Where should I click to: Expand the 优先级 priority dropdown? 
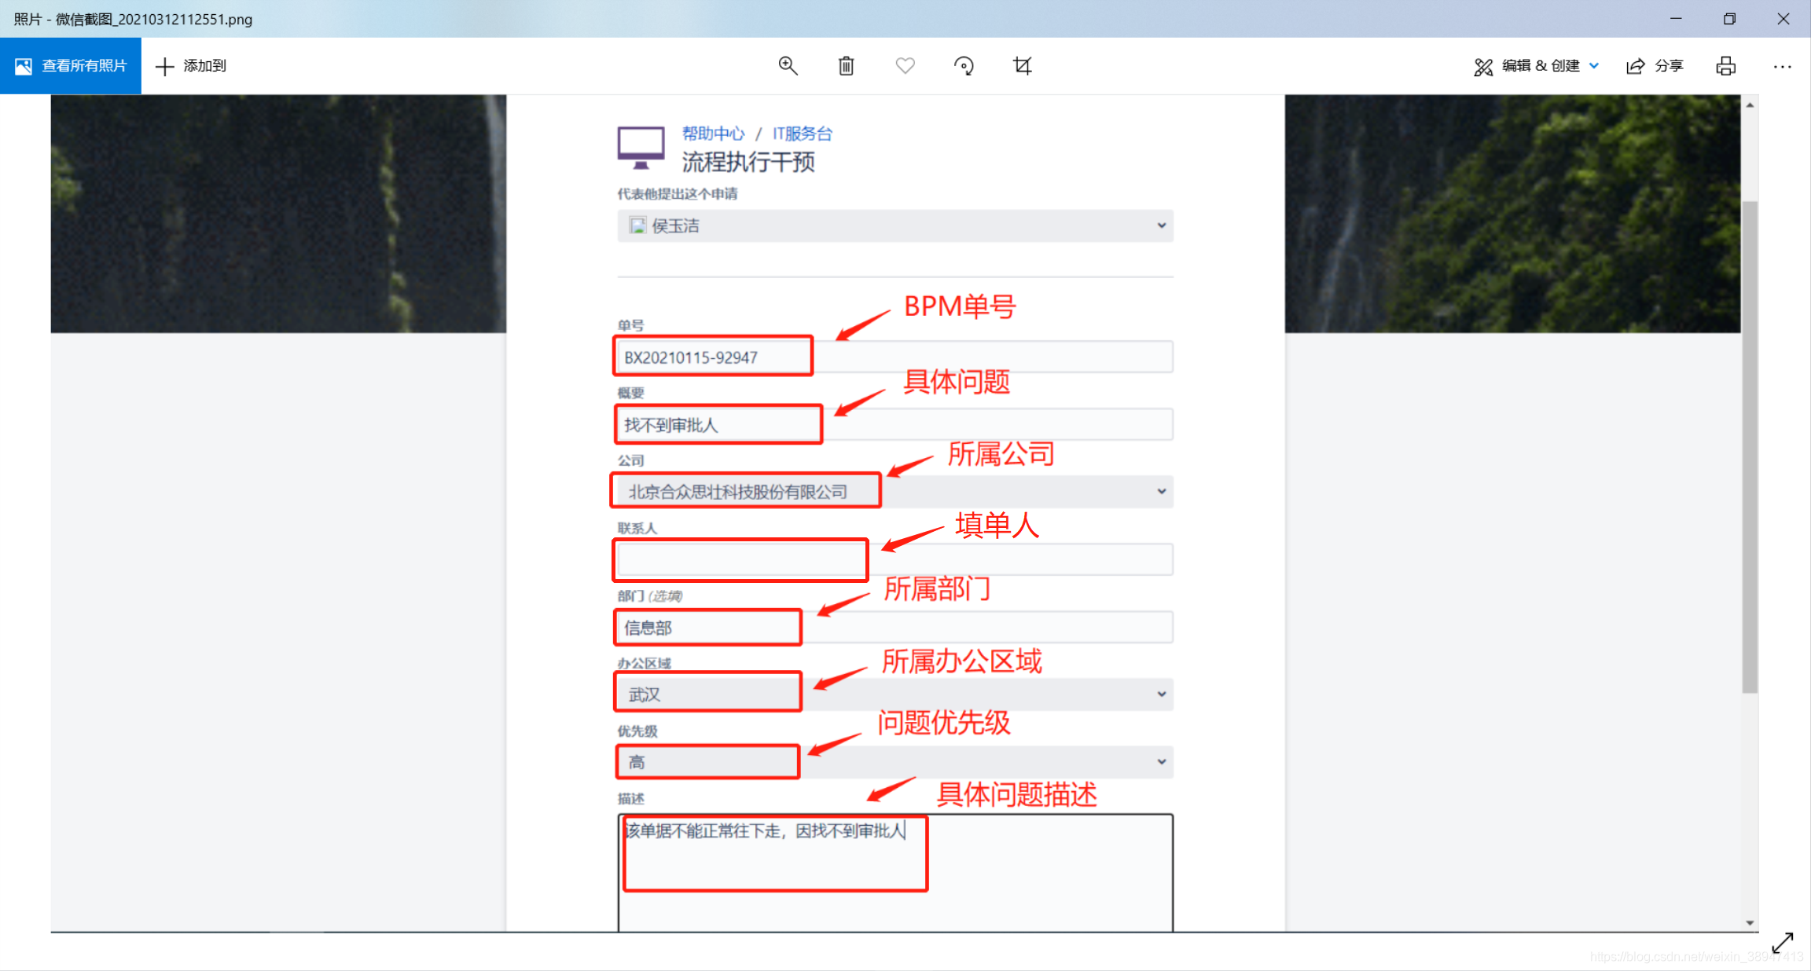[1161, 762]
